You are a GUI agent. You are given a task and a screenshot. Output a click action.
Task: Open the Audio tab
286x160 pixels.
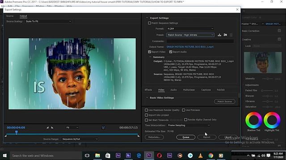coord(173,90)
